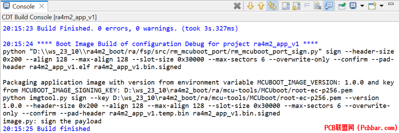
Task: Toggle the wrap lines arrows icon
Action: click(x=272, y=6)
